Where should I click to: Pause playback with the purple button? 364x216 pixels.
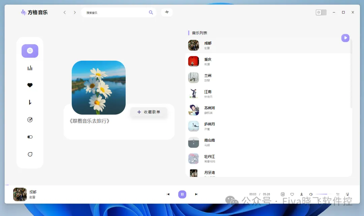182,194
